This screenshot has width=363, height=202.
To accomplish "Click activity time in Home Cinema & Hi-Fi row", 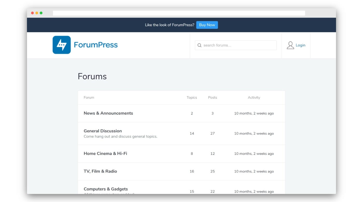I will tap(254, 154).
